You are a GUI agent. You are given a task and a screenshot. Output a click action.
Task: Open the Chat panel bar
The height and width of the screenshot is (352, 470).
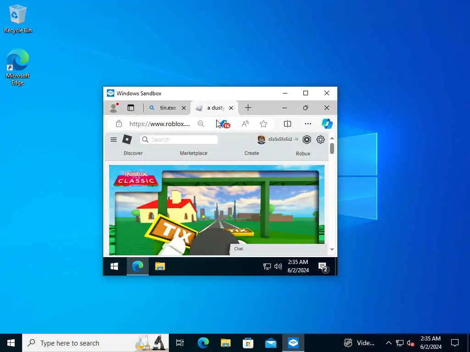click(279, 249)
